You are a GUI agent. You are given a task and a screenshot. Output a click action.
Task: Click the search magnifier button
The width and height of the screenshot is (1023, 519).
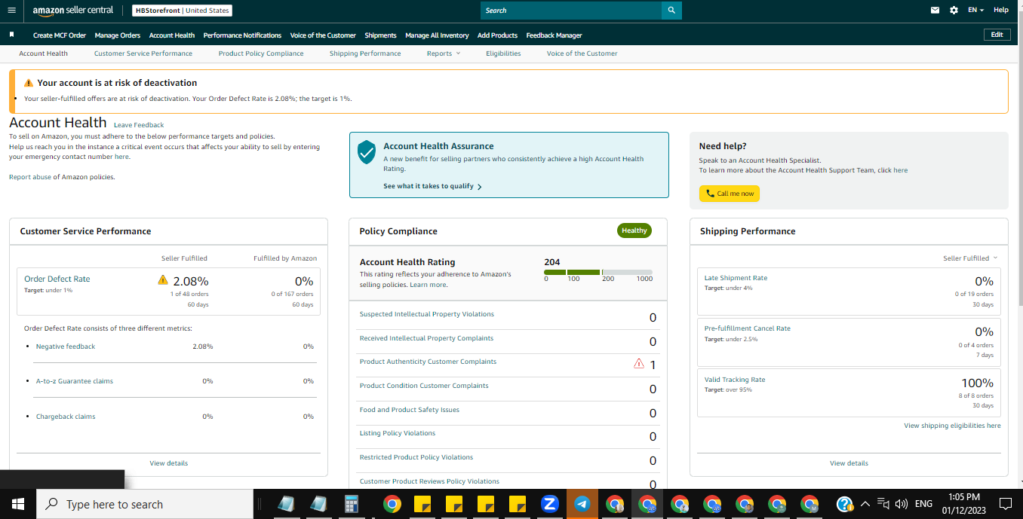click(671, 11)
